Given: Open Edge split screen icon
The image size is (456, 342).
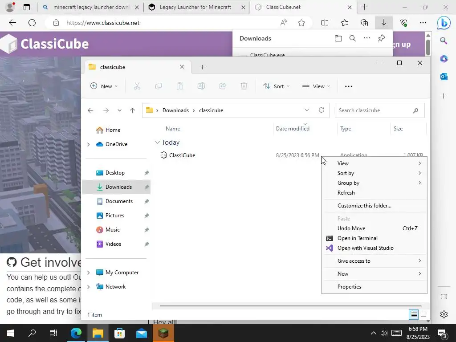Looking at the screenshot, I should click(325, 23).
